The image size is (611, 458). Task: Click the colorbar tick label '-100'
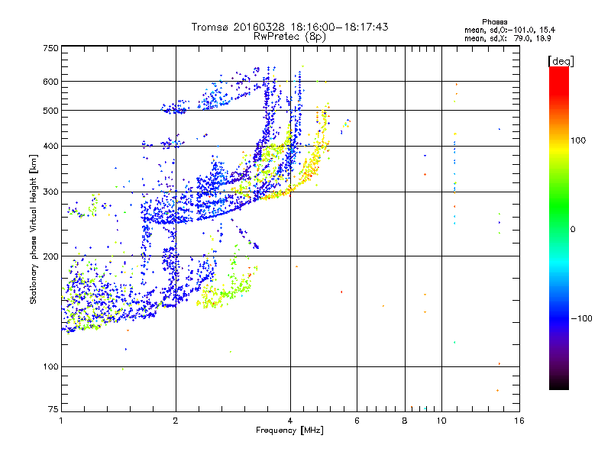click(581, 318)
